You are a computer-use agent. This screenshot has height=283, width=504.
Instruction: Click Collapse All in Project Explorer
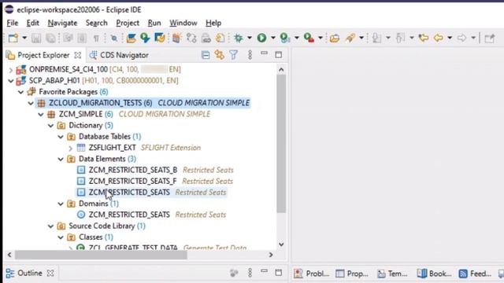[206, 55]
